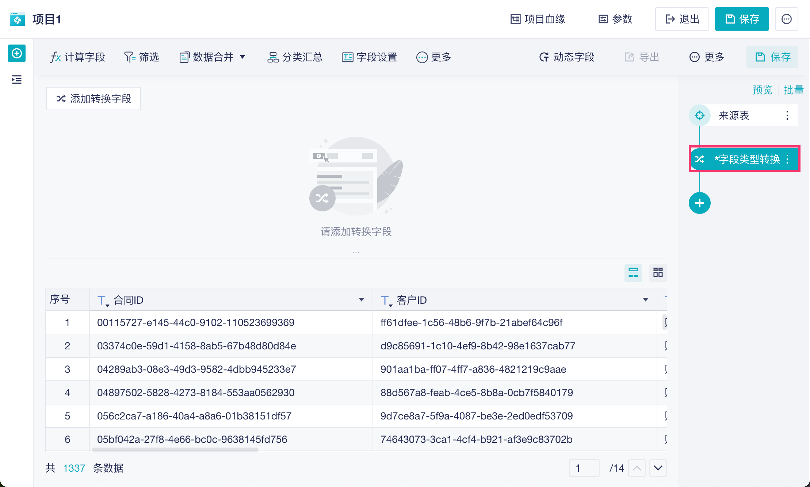Click the round plus node under 字段类型转换

[699, 203]
